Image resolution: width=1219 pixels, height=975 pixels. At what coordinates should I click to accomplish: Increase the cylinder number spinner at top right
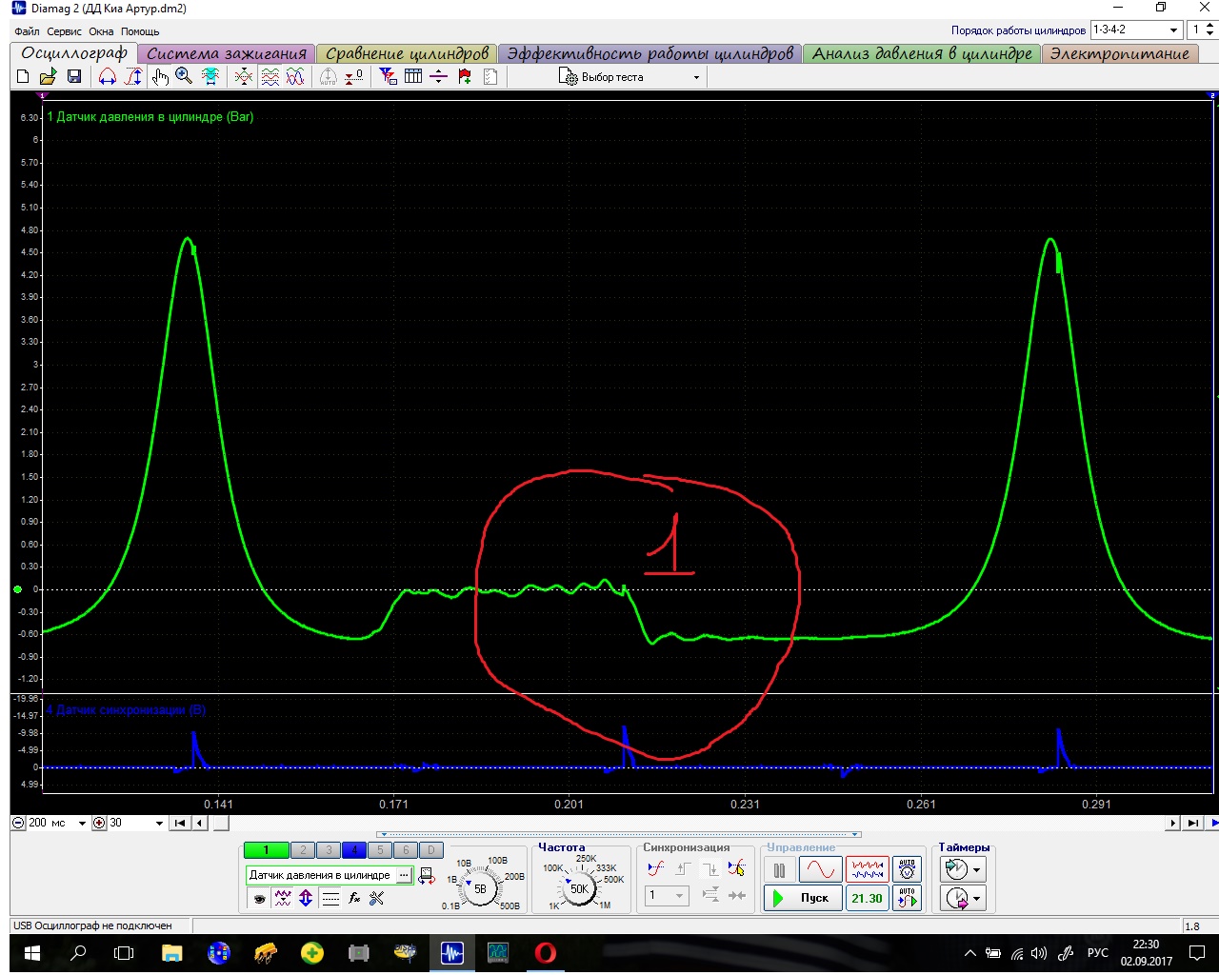point(1211,25)
